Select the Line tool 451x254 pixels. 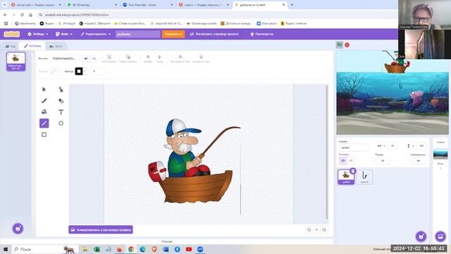[44, 123]
